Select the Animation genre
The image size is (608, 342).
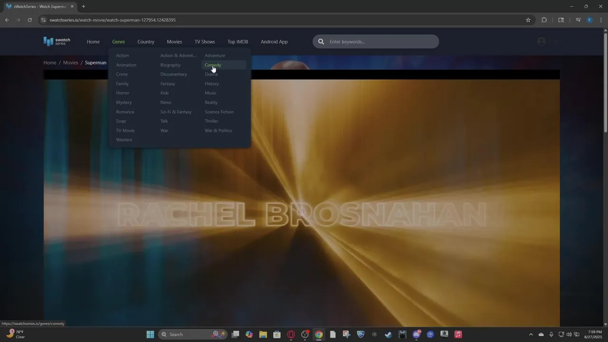[x=126, y=65]
